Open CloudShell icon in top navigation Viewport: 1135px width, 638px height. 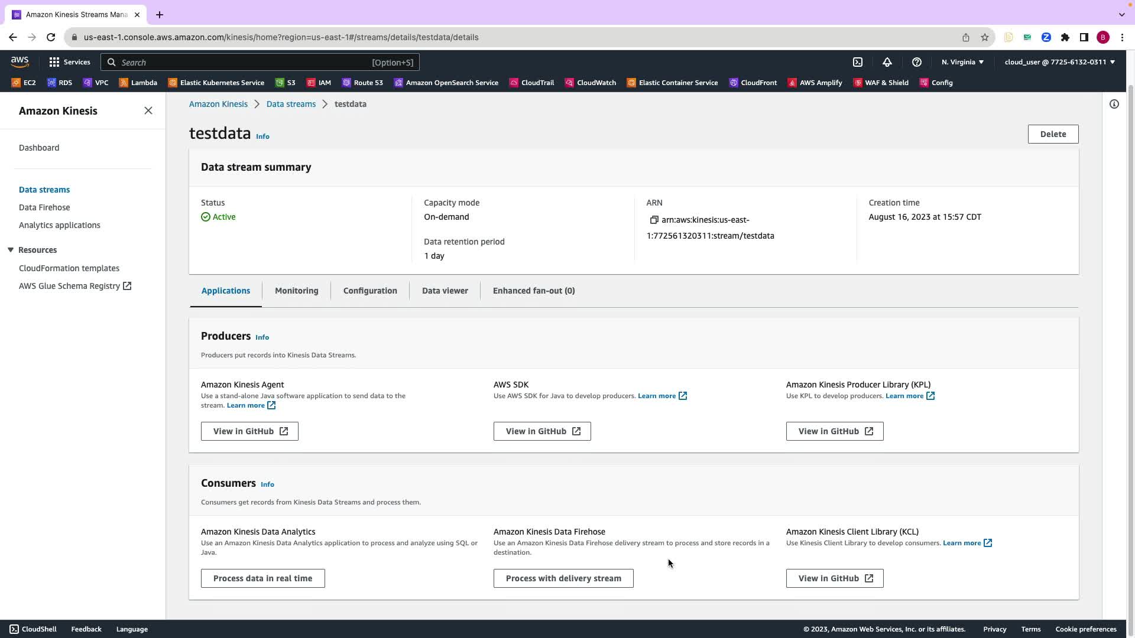[x=858, y=62]
